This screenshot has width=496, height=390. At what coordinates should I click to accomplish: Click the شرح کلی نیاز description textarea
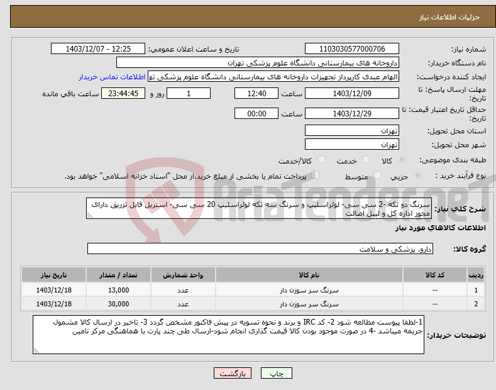pyautogui.click(x=259, y=208)
